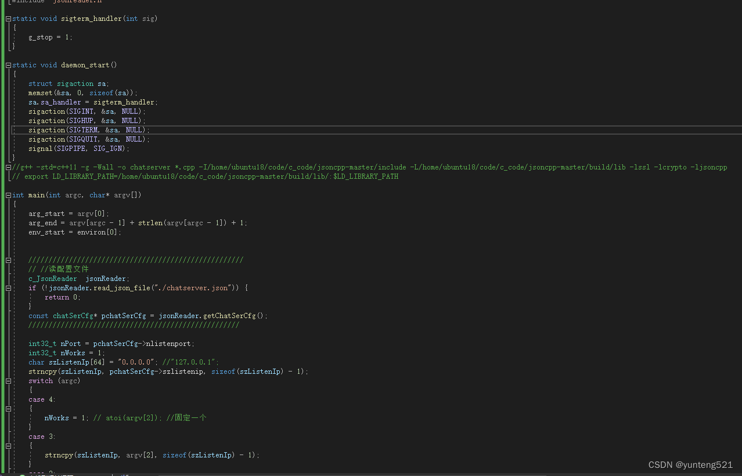Click the g_stop = 1 statement

click(x=49, y=37)
